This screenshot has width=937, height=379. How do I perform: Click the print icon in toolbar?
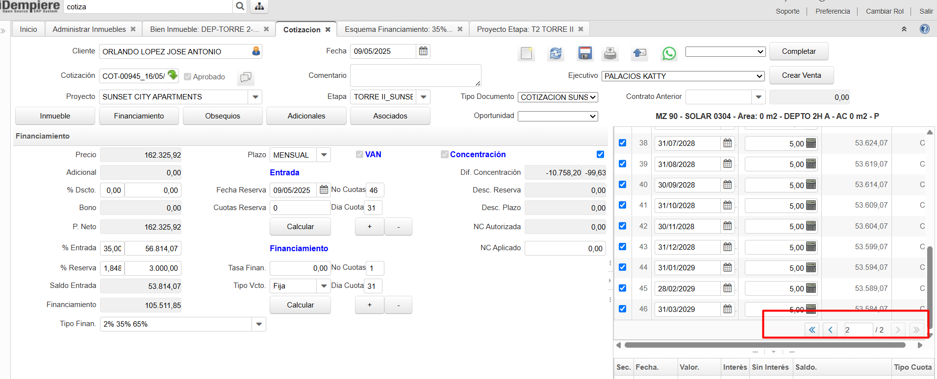point(610,53)
